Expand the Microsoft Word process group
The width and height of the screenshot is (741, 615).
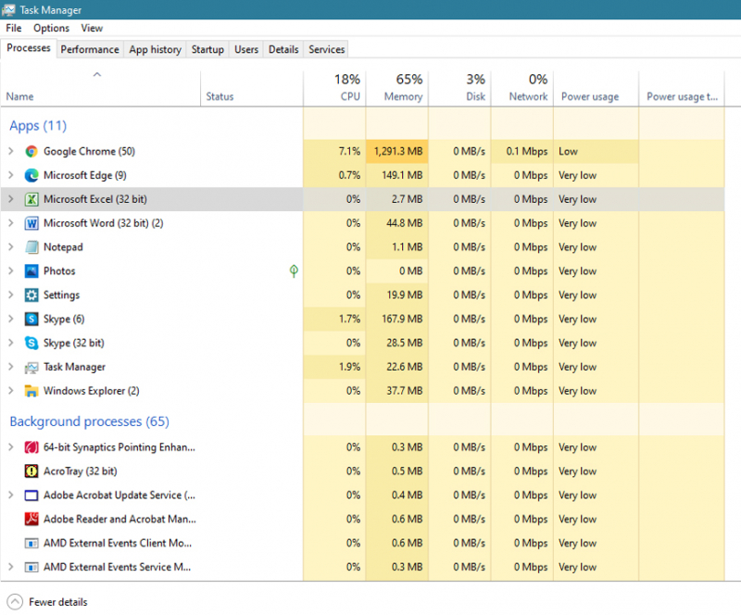point(11,223)
